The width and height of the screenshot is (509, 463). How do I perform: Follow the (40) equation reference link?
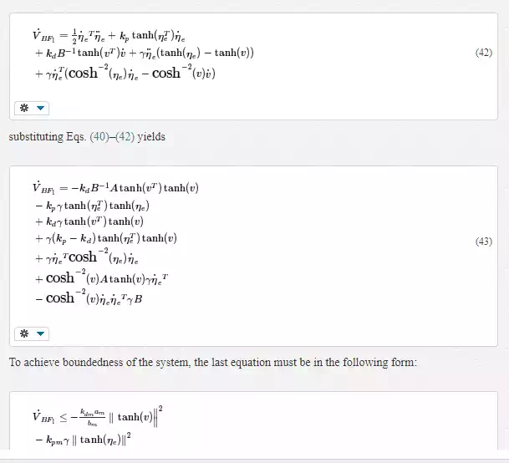point(99,137)
